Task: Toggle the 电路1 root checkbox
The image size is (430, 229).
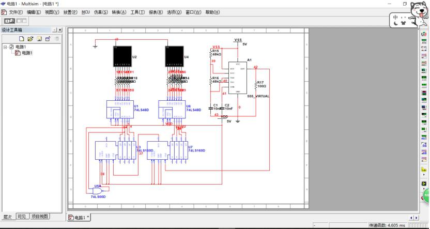Action: click(11, 47)
